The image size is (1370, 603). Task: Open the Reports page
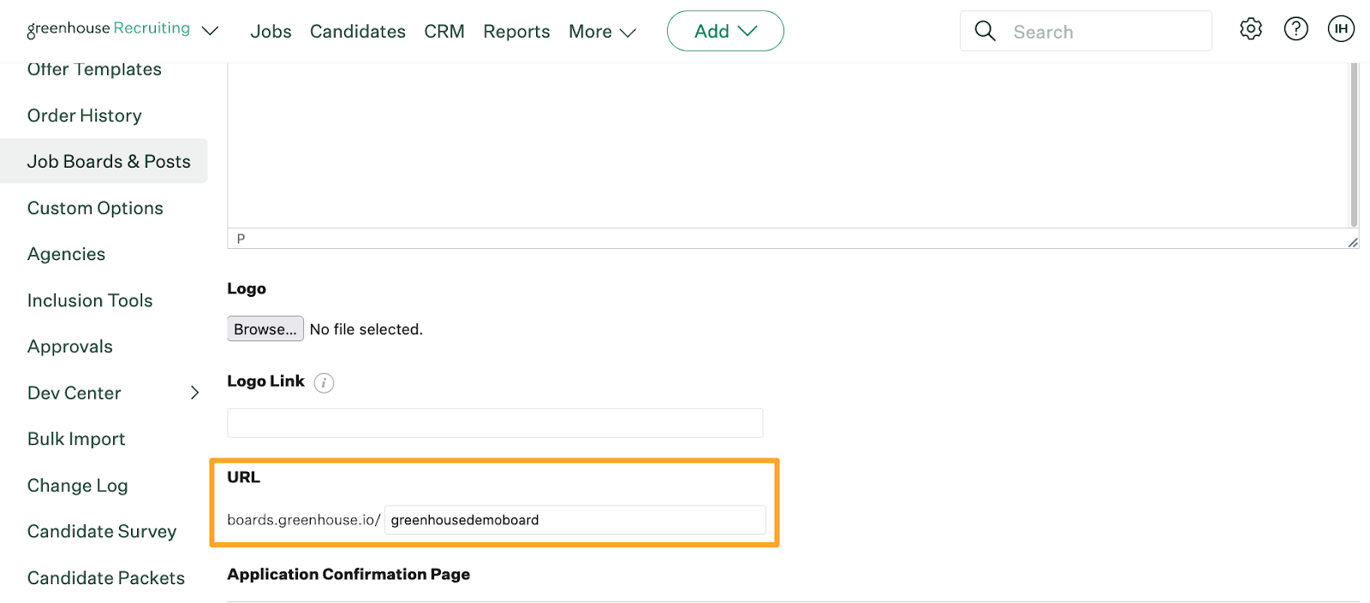[x=516, y=32]
